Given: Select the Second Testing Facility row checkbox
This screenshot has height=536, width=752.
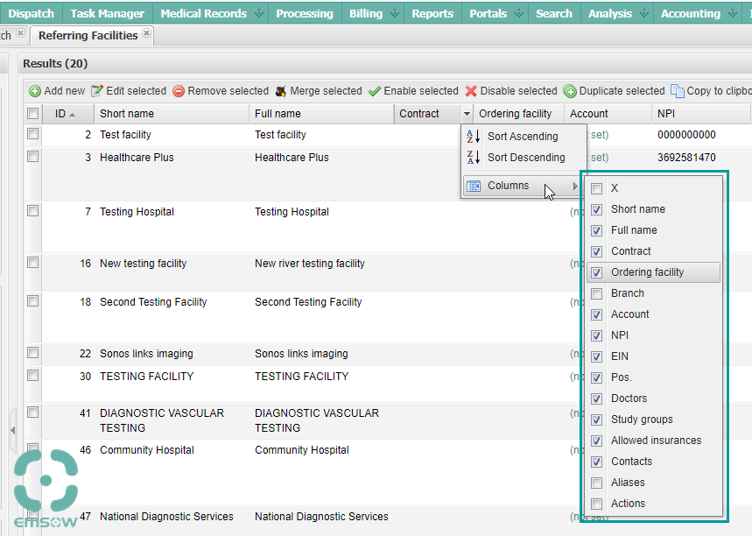Looking at the screenshot, I should (32, 301).
